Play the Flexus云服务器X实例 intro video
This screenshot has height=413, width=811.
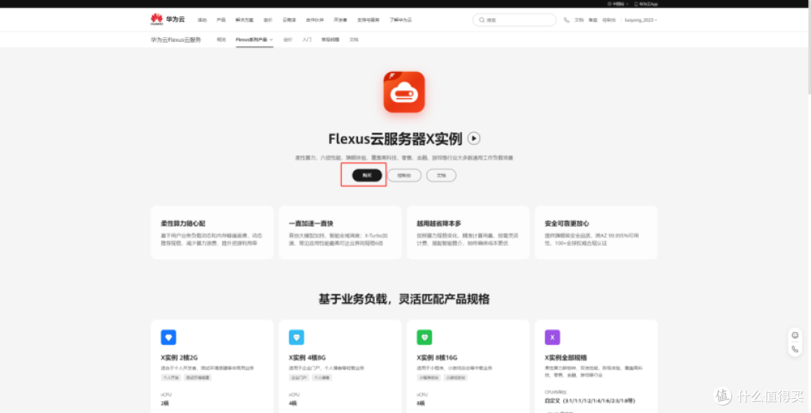tap(474, 139)
